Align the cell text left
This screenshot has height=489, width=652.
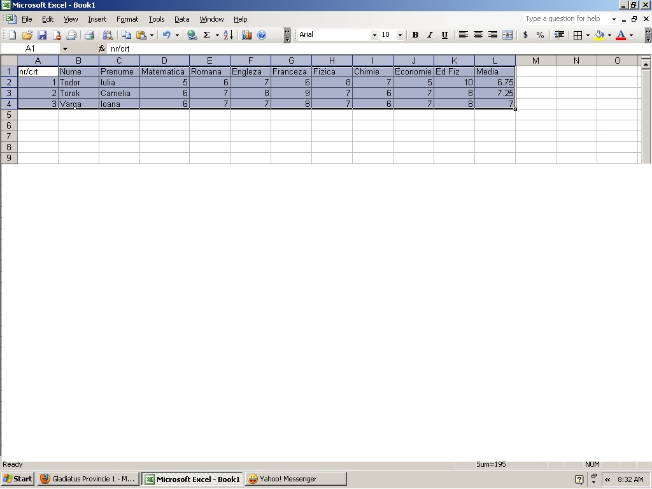[463, 35]
